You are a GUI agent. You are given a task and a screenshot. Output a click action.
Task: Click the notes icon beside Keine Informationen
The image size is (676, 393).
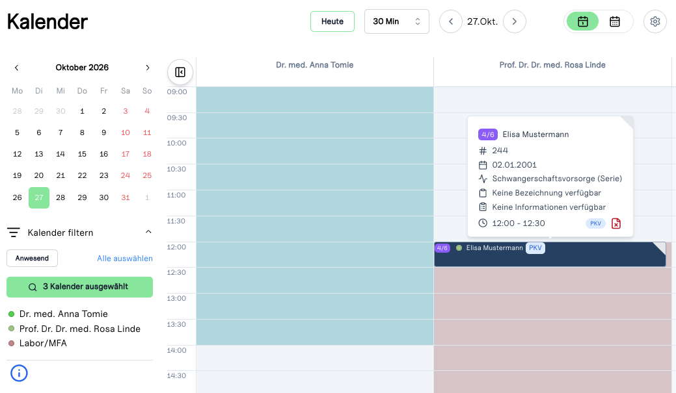tap(483, 207)
